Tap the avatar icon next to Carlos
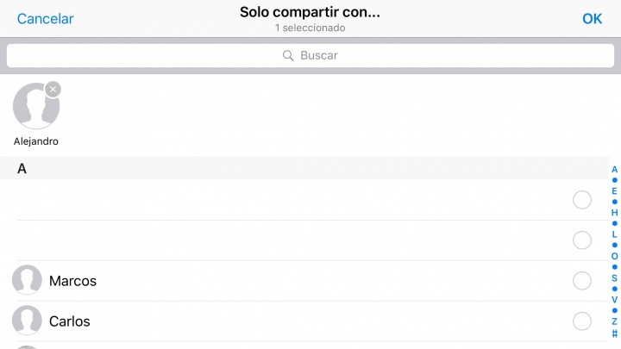This screenshot has height=349, width=621. pyautogui.click(x=27, y=321)
